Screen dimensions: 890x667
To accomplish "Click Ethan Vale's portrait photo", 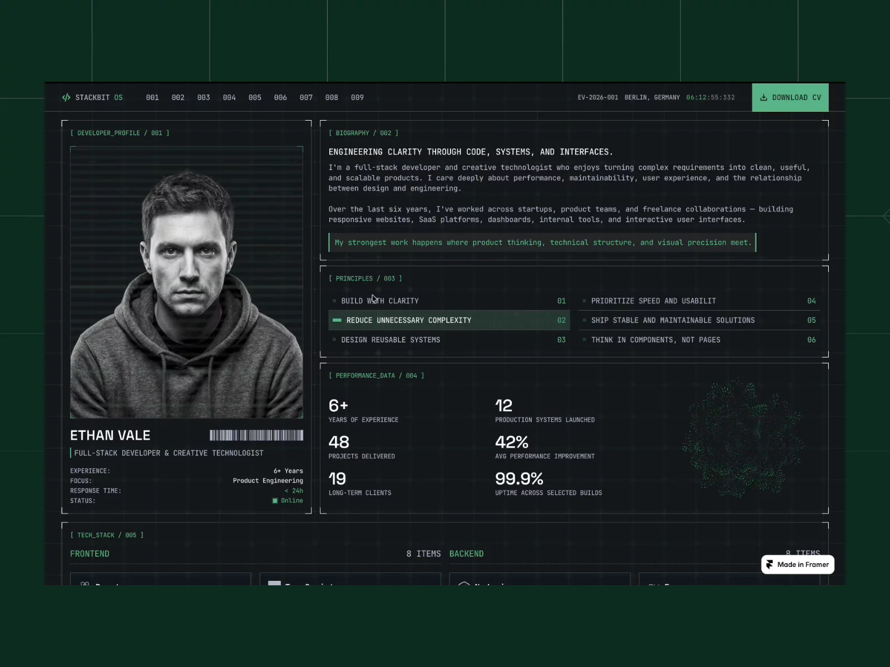I will click(187, 282).
